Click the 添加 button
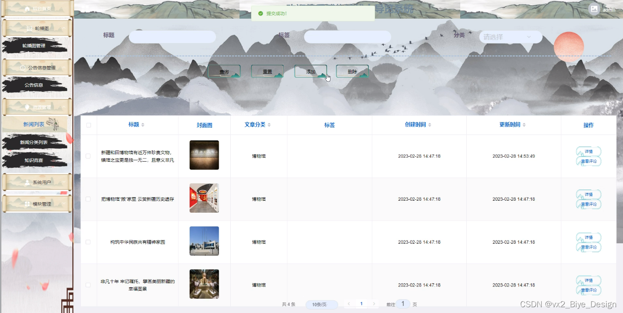 pyautogui.click(x=311, y=71)
